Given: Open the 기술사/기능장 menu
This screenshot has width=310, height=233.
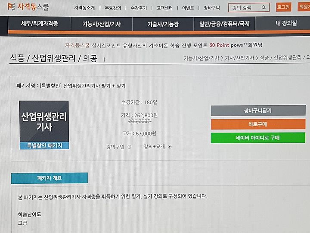Looking at the screenshot, I should pos(163,24).
